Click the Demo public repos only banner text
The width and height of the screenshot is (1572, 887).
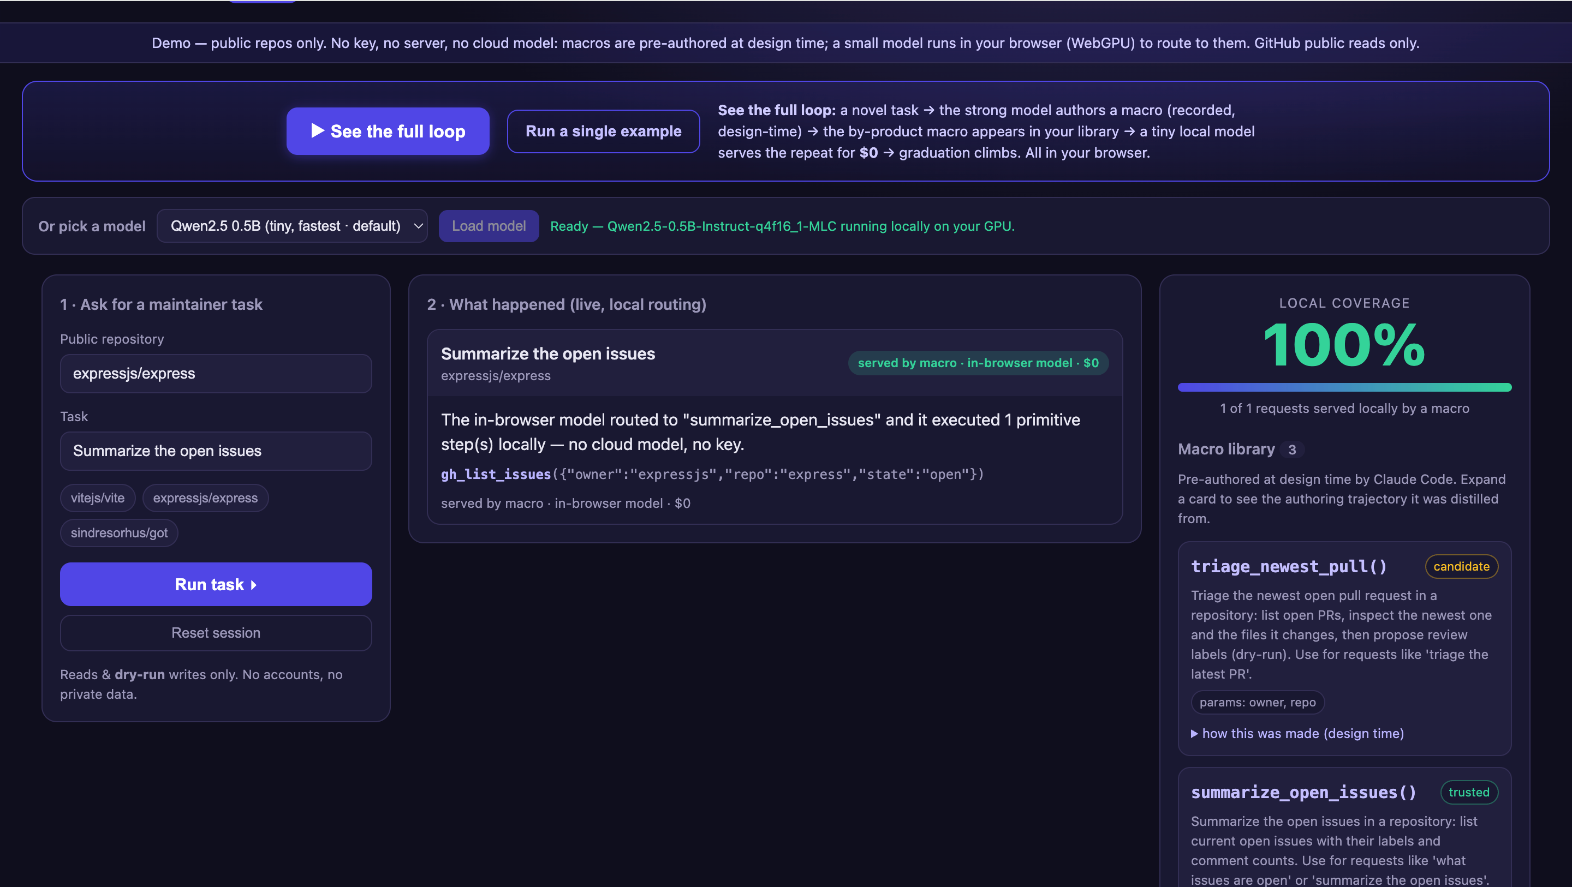point(785,43)
